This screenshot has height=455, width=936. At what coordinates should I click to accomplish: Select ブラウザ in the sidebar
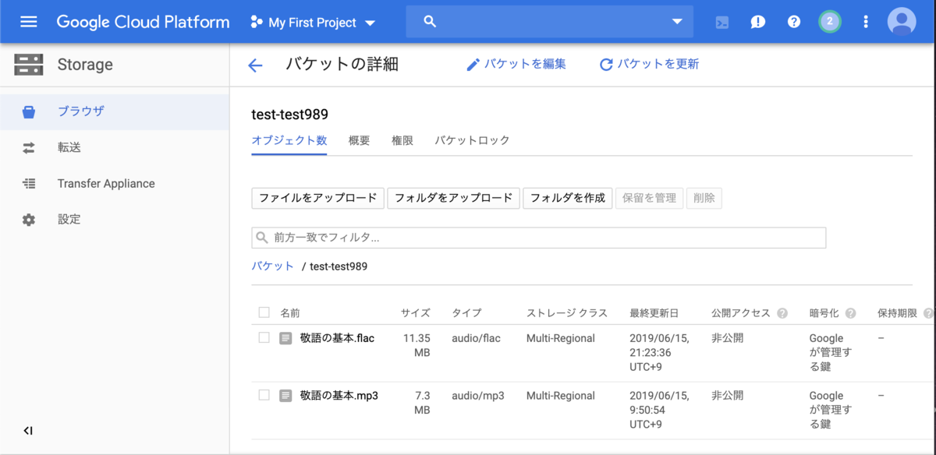[115, 111]
